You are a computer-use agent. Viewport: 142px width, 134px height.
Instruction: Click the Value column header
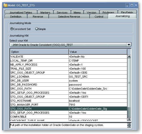(98, 52)
